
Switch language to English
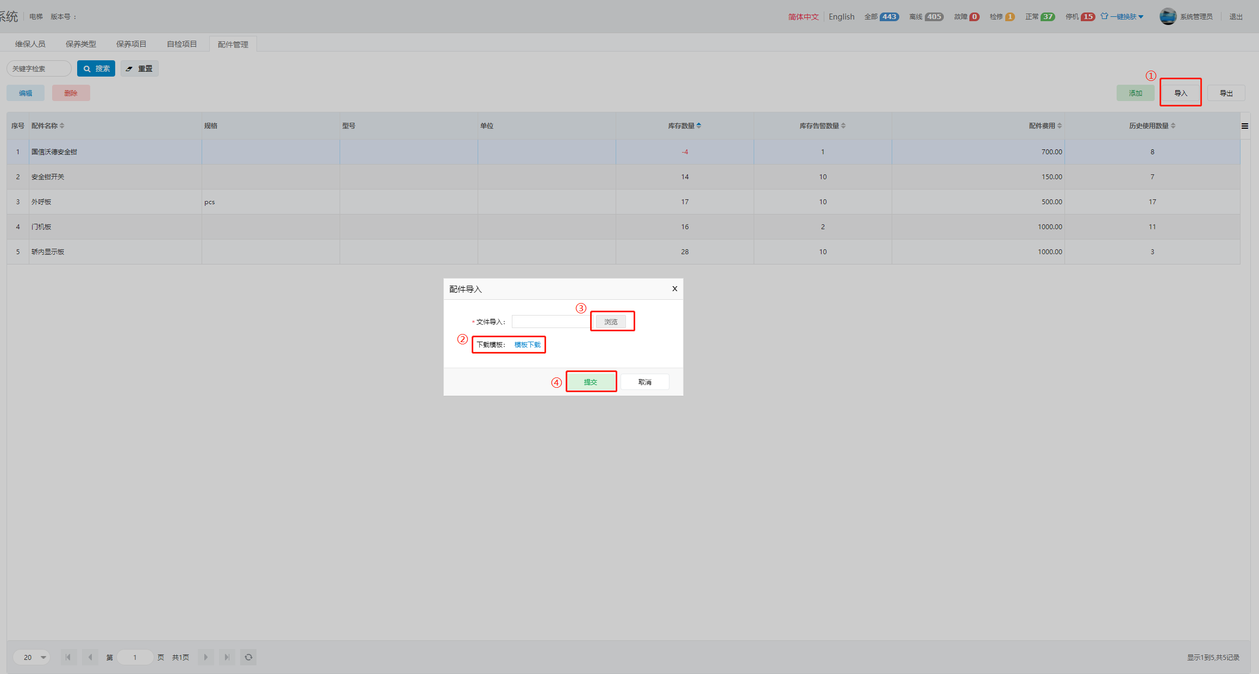(841, 16)
